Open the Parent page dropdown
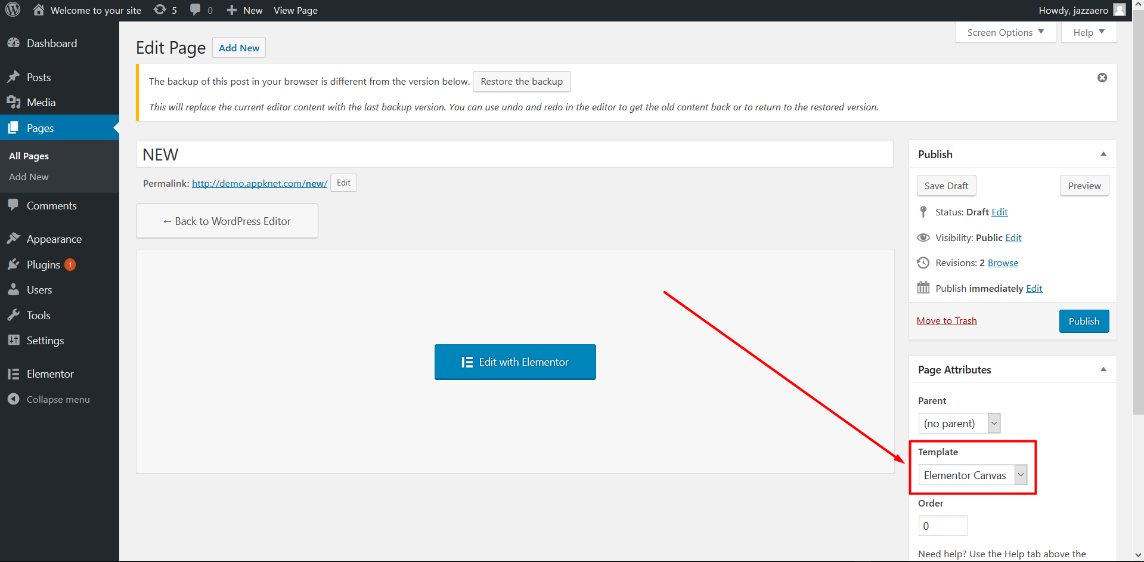1144x562 pixels. 959,423
